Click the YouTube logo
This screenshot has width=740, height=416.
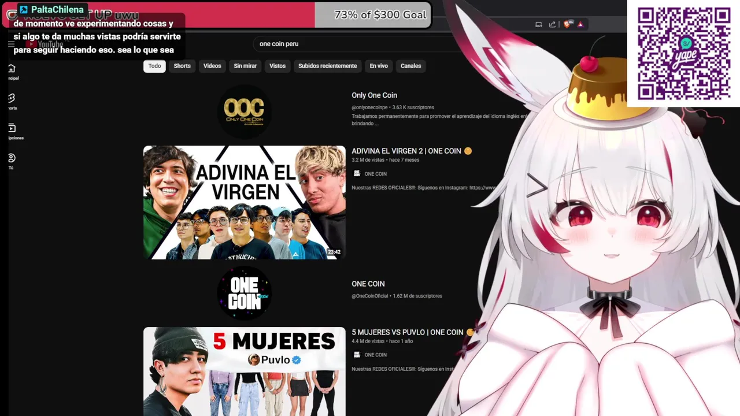coord(45,44)
